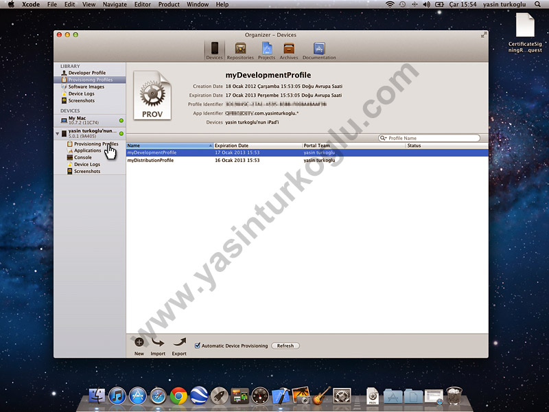This screenshot has width=549, height=412.
Task: Click the Export profile arrow icon
Action: (179, 342)
